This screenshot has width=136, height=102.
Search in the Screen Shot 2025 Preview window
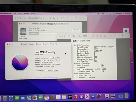tap(127, 36)
